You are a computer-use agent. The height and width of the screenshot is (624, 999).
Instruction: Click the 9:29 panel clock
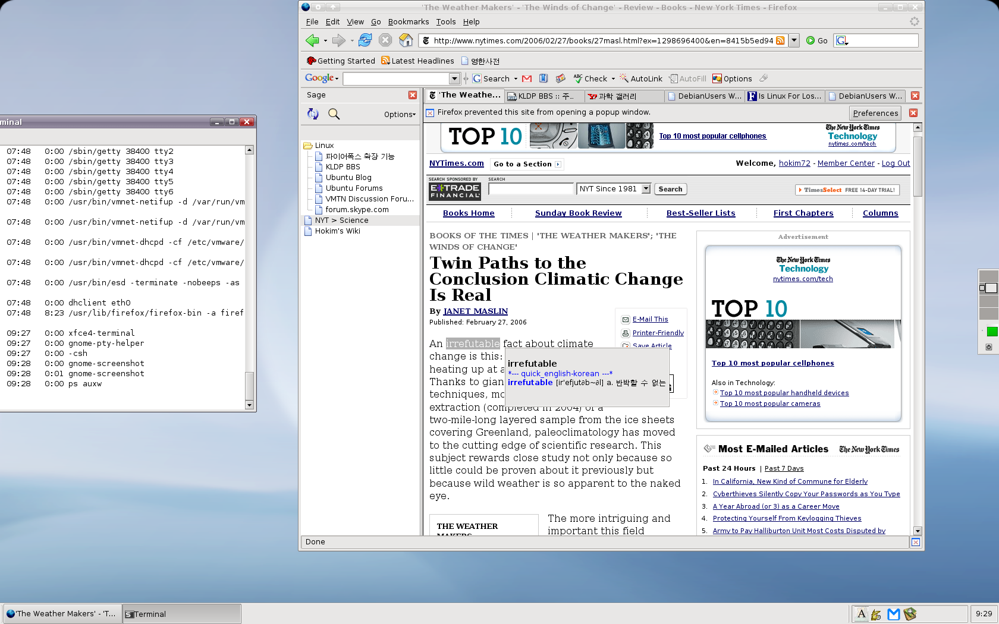[984, 614]
